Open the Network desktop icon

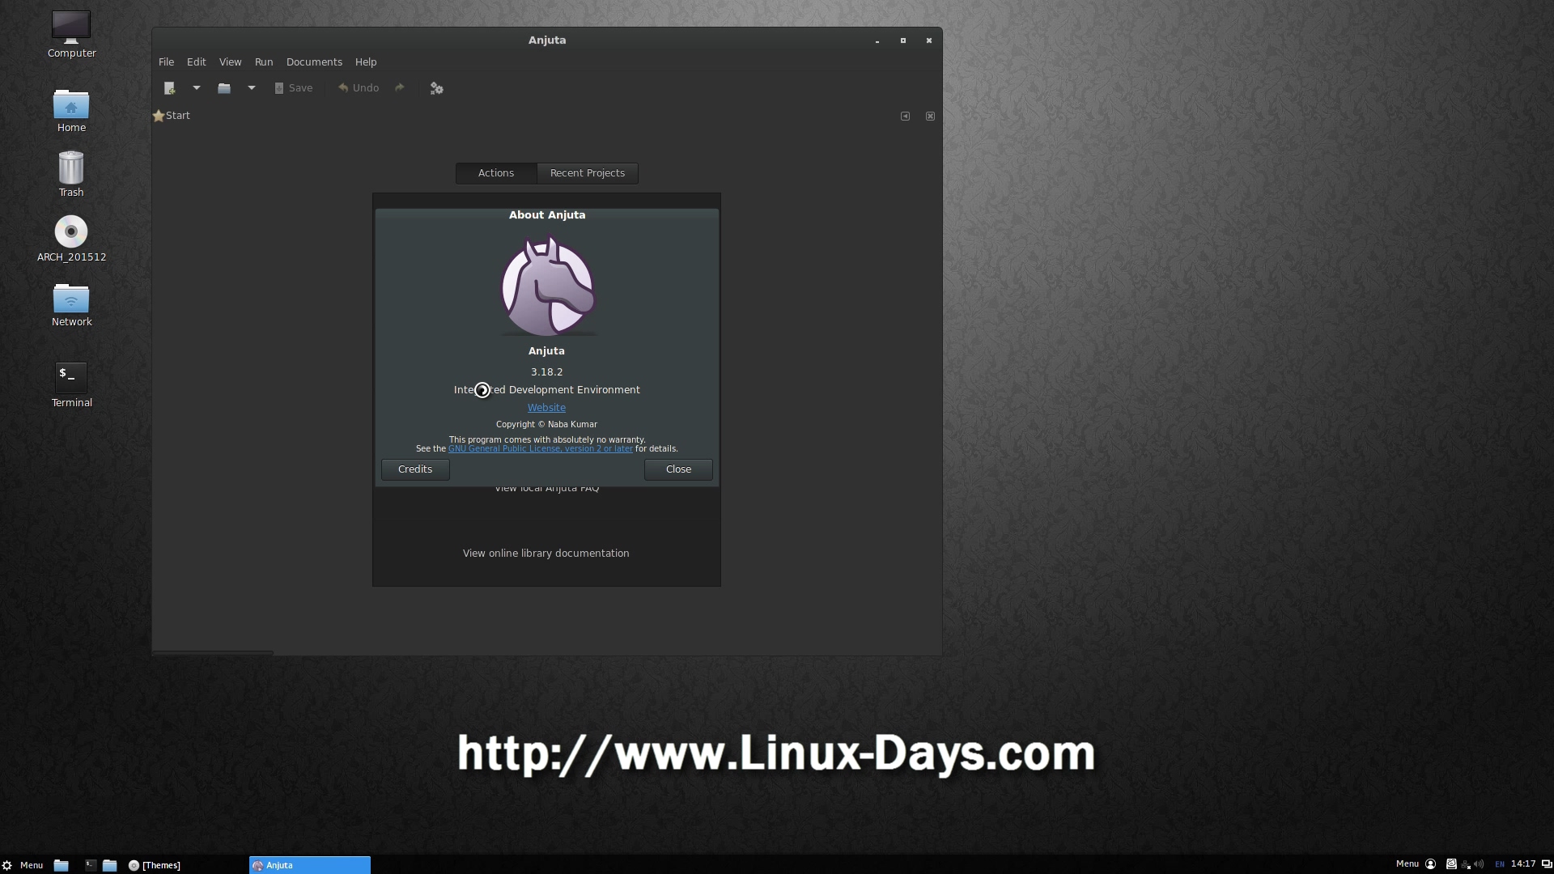coord(71,304)
